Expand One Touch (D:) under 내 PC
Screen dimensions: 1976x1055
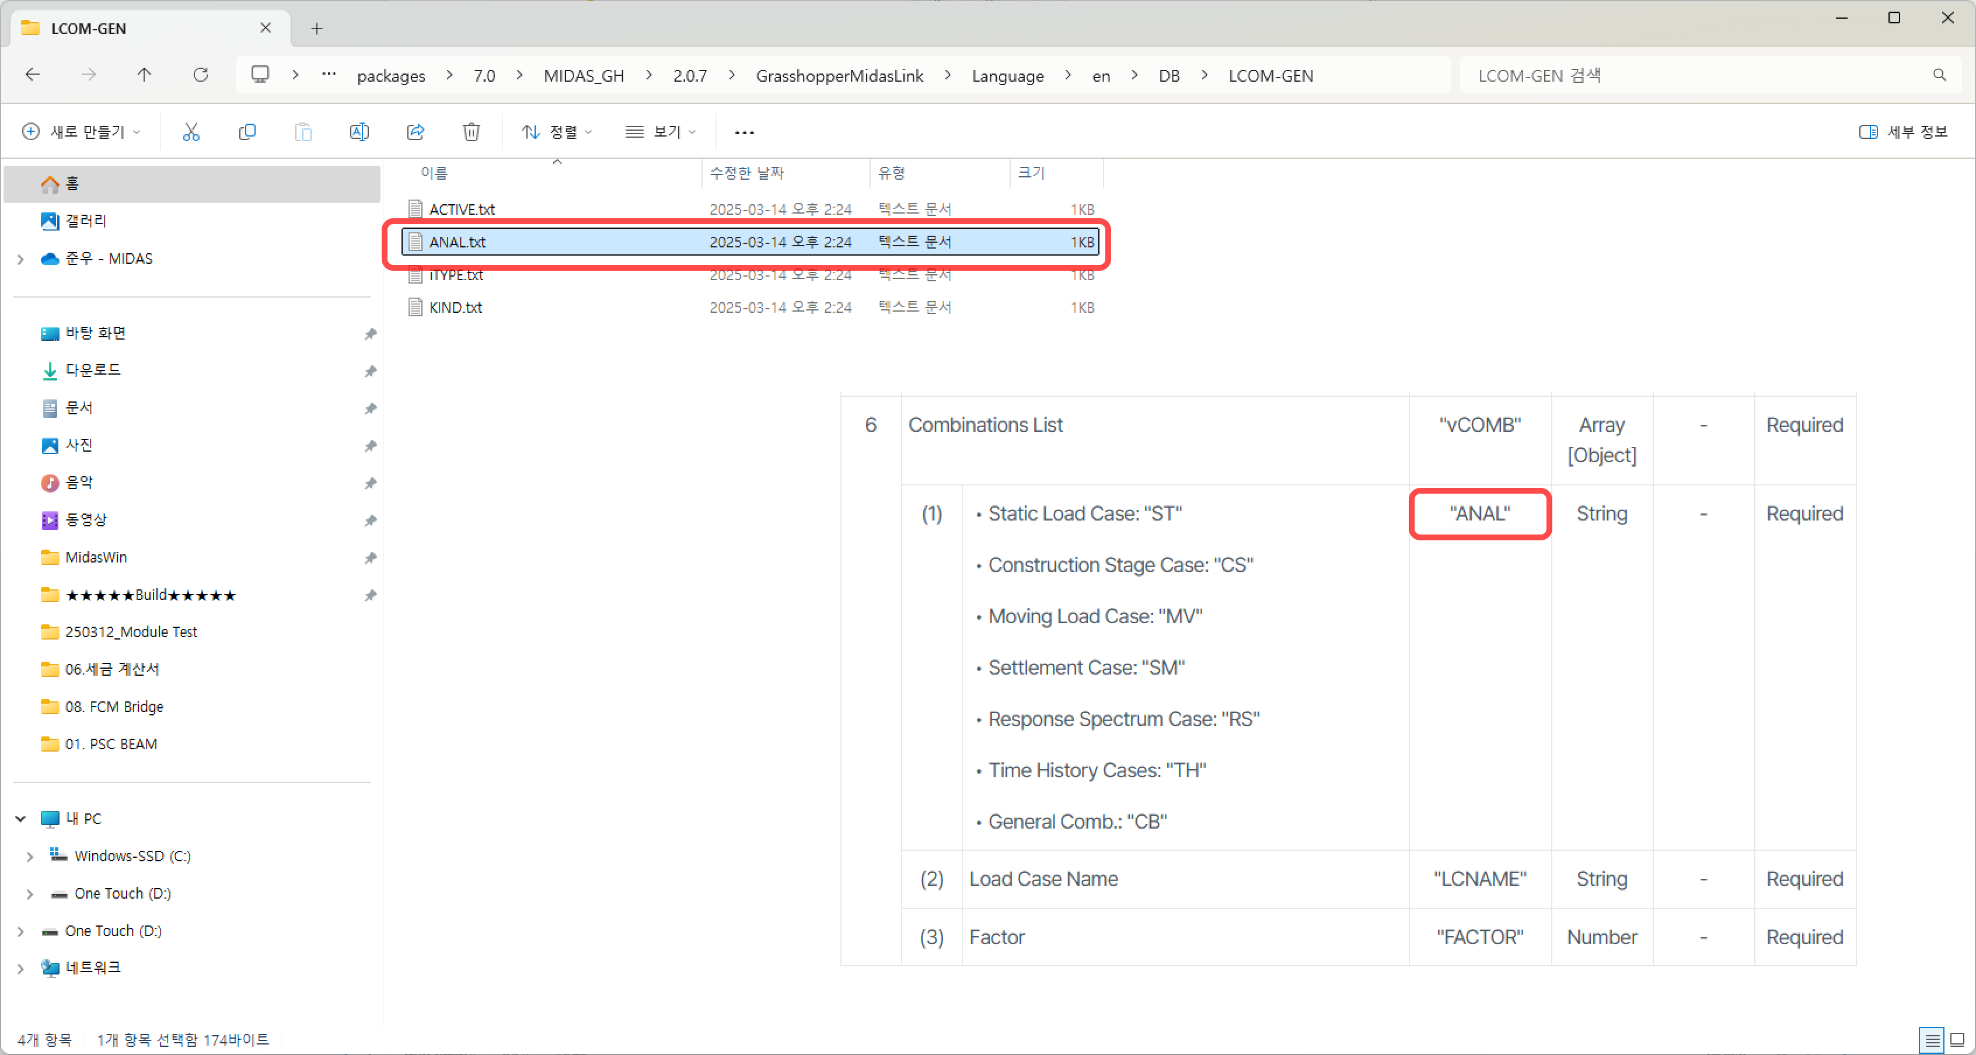pyautogui.click(x=30, y=894)
